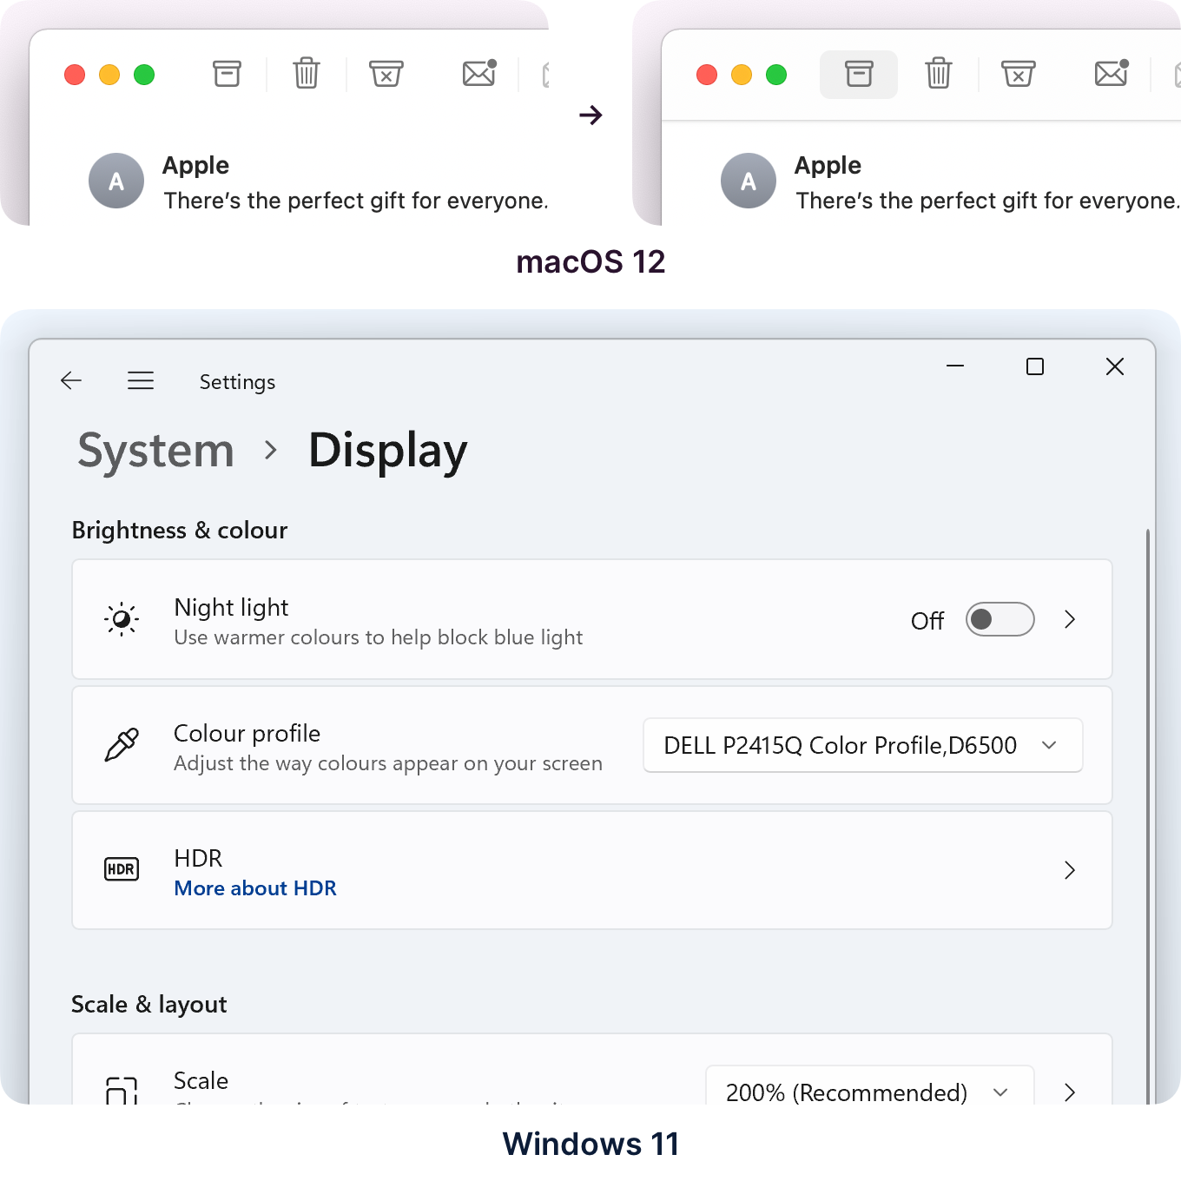Image resolution: width=1181 pixels, height=1181 pixels.
Task: Click red close light in right Mail window
Action: [x=707, y=75]
